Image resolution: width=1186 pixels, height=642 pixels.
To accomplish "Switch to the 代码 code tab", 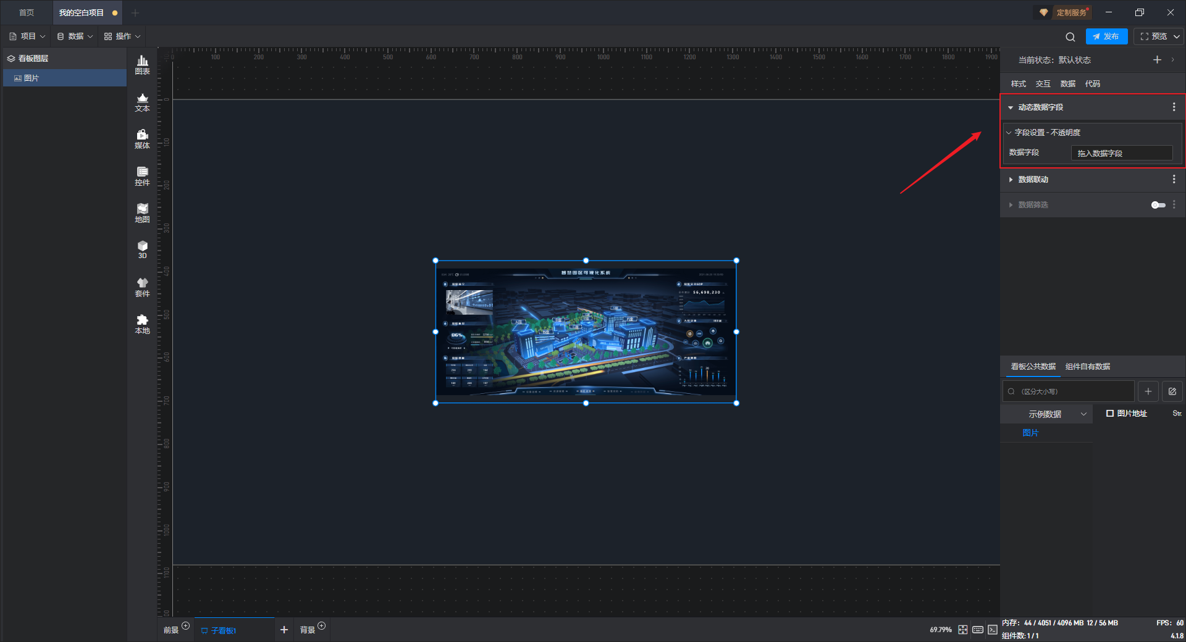I will (1092, 84).
